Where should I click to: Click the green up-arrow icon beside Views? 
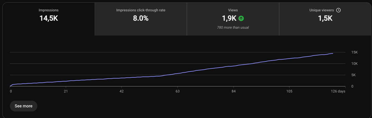pyautogui.click(x=241, y=18)
